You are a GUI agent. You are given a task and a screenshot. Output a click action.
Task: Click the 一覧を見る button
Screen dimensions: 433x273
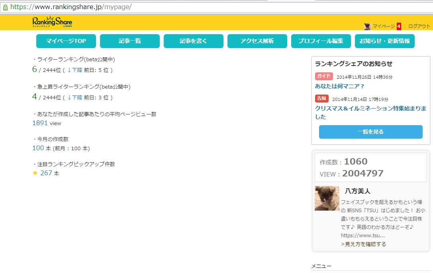tap(370, 132)
